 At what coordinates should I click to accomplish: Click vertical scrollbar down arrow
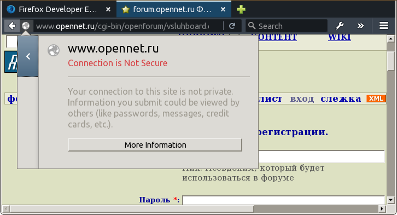click(390, 200)
